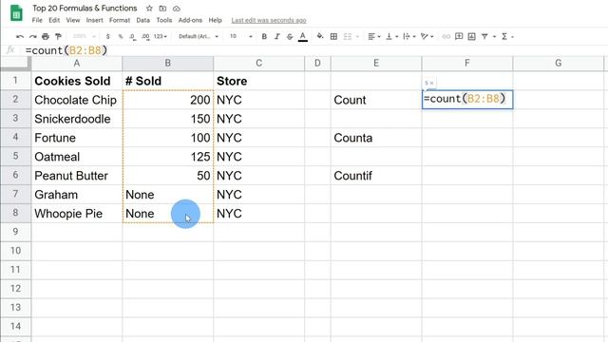Select the Store header cell

(x=258, y=81)
